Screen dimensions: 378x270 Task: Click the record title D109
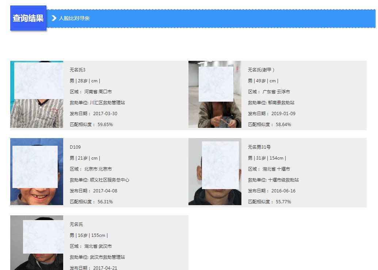tap(75, 147)
